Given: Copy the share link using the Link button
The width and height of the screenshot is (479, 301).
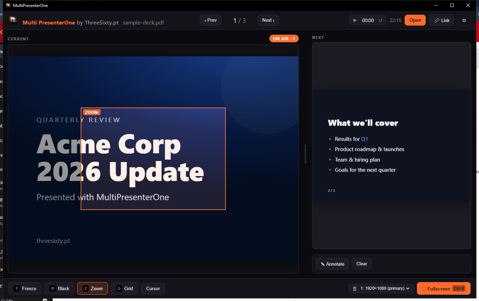Looking at the screenshot, I should pyautogui.click(x=442, y=20).
